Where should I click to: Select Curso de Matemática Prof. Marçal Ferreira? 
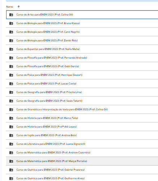[82, 161]
